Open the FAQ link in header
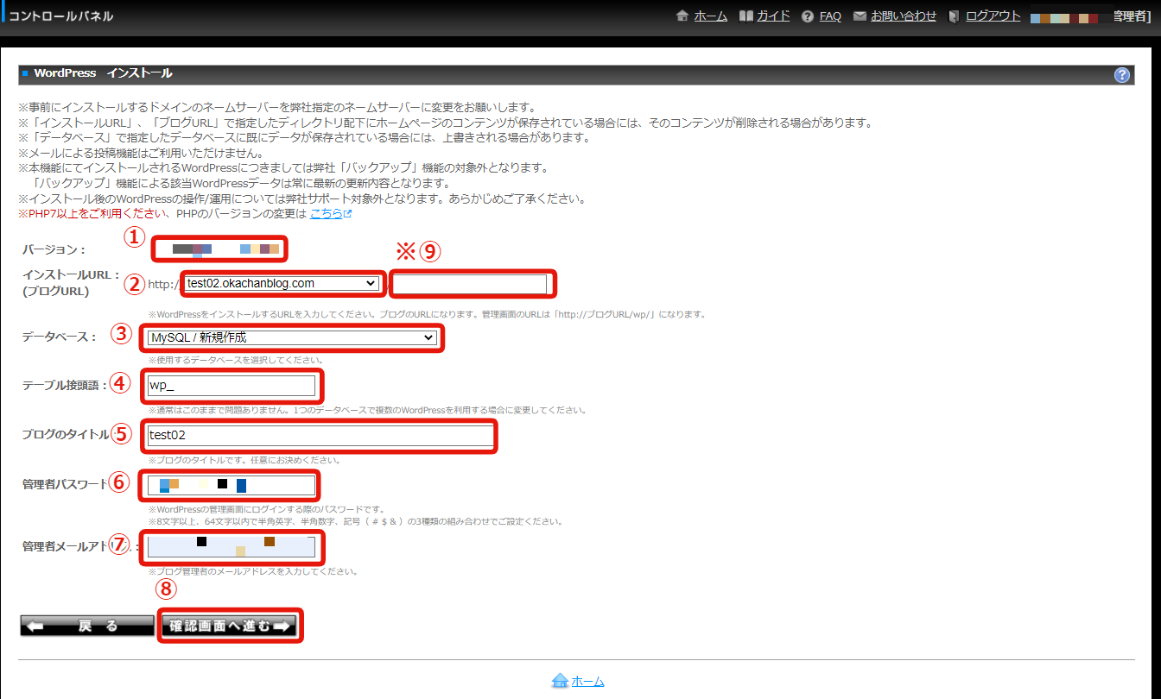The image size is (1161, 699). 830,16
